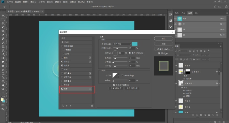Select the Magic Wand tool
This screenshot has height=123, width=229.
coord(3,27)
